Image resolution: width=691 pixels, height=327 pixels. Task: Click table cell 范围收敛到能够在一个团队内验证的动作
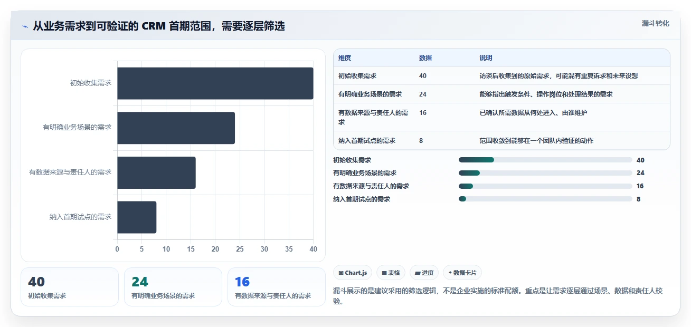coord(536,141)
